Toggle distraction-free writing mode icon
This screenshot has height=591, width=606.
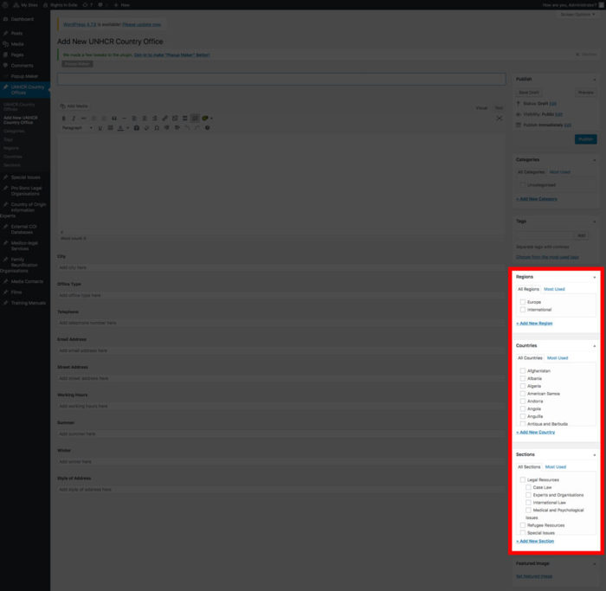(x=500, y=119)
